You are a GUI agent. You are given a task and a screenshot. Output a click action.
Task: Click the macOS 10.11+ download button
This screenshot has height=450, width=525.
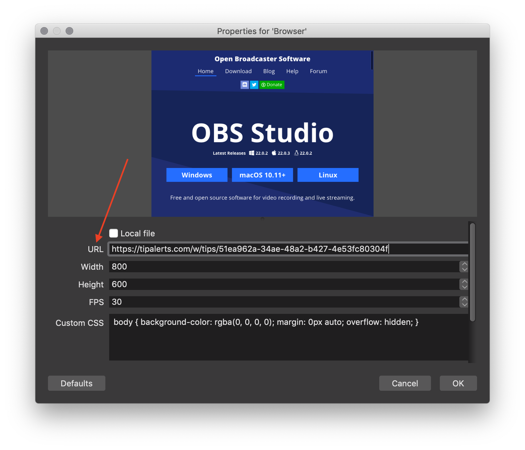pyautogui.click(x=262, y=175)
